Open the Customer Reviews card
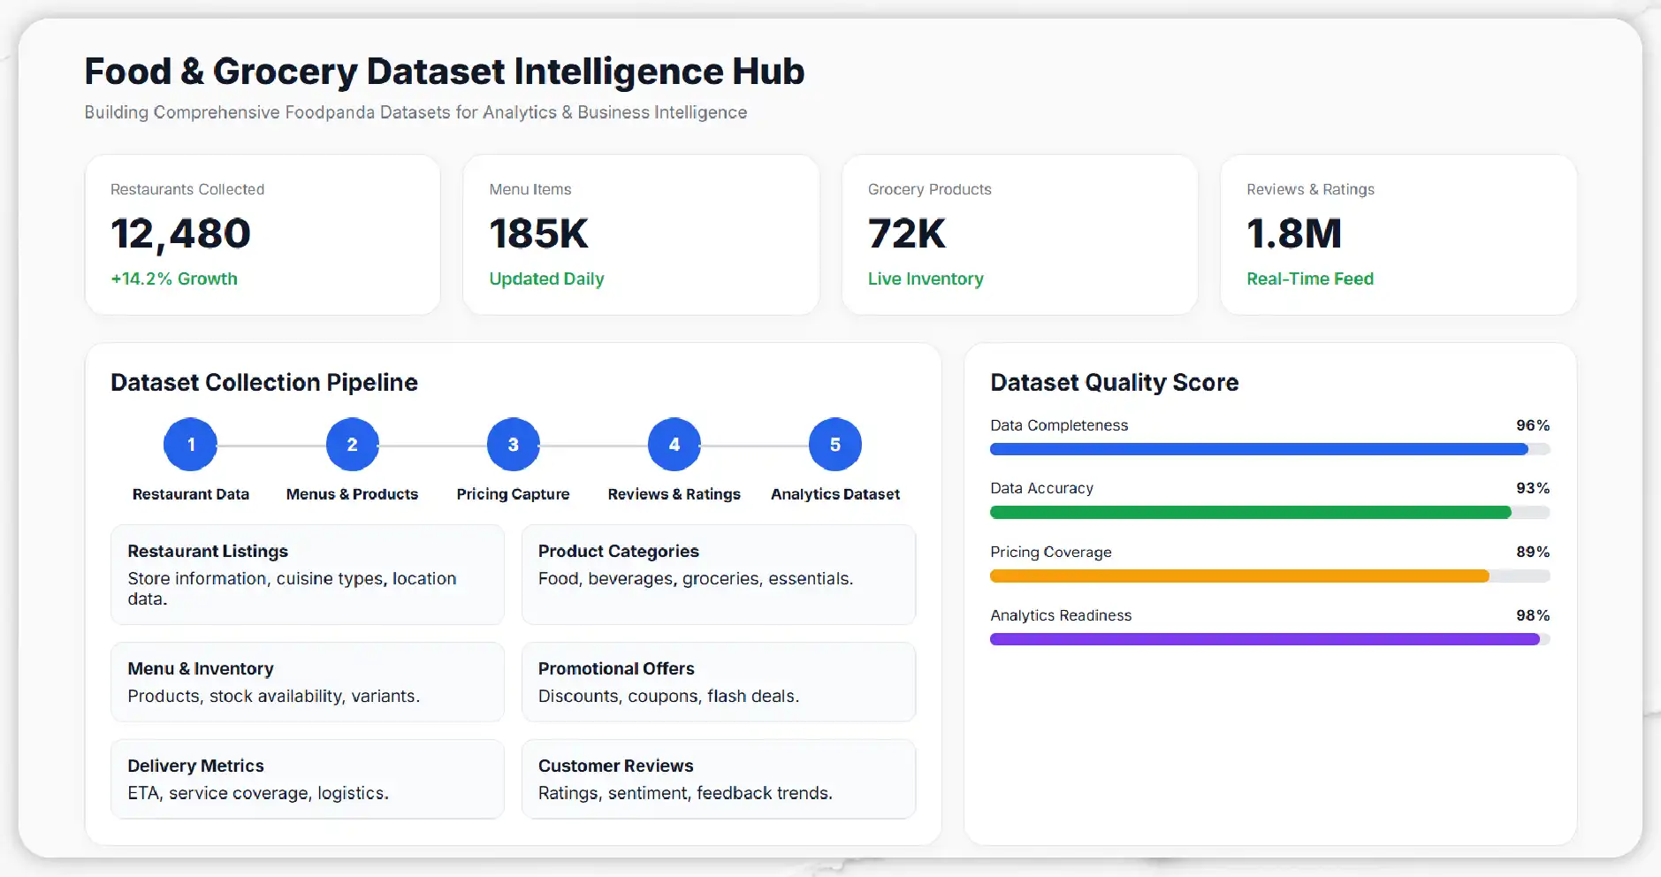 coord(719,779)
